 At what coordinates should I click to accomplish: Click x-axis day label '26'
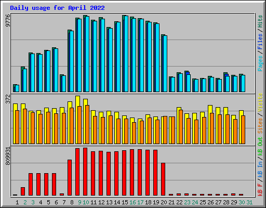(x=210, y=202)
